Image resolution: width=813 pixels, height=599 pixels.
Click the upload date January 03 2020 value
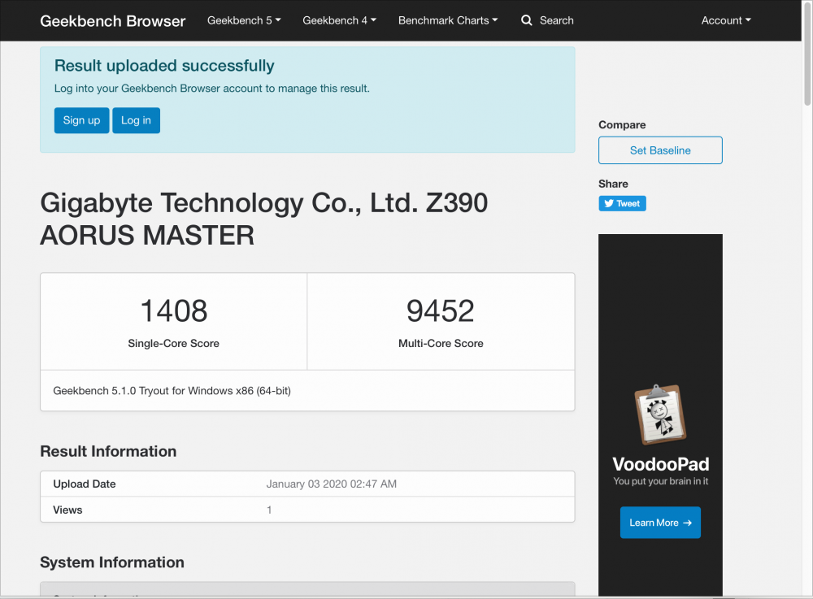coord(332,484)
